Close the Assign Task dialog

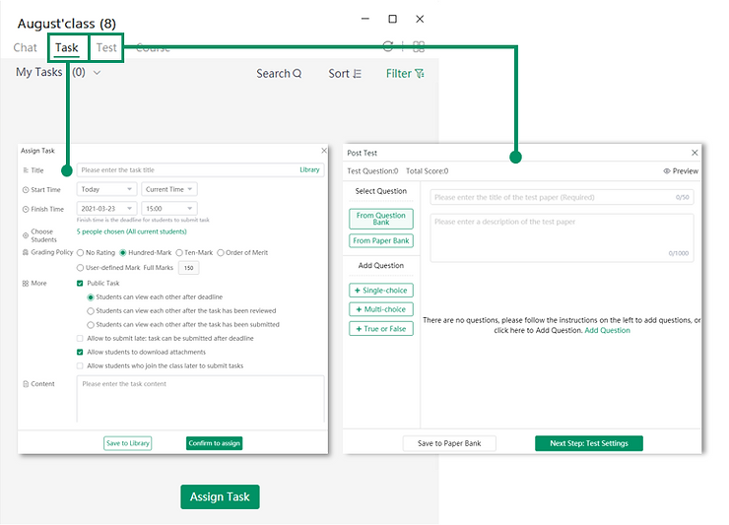pyautogui.click(x=324, y=151)
